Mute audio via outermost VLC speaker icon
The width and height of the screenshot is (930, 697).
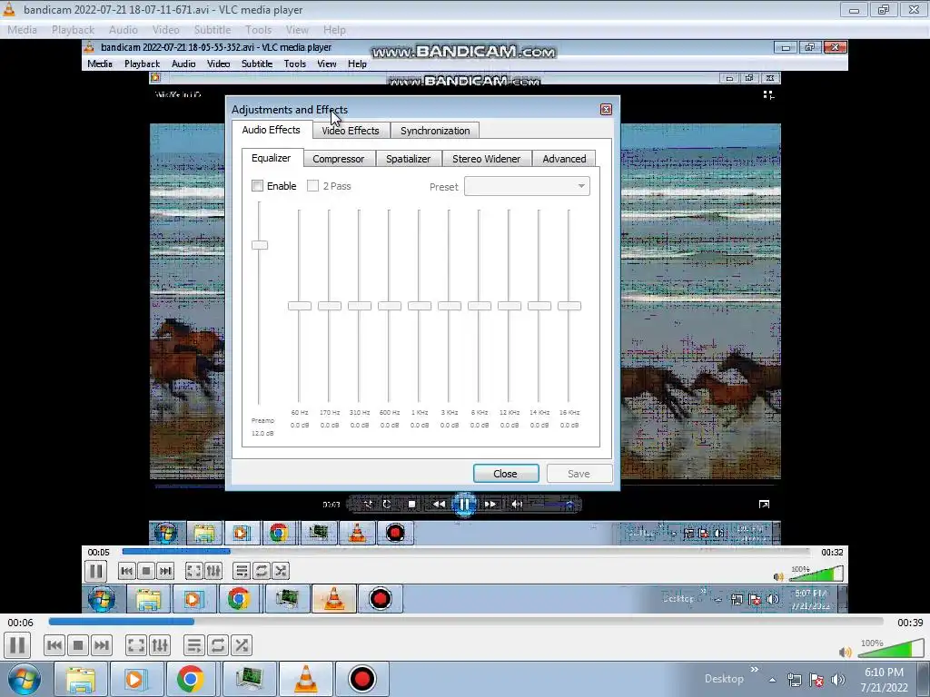click(x=846, y=653)
